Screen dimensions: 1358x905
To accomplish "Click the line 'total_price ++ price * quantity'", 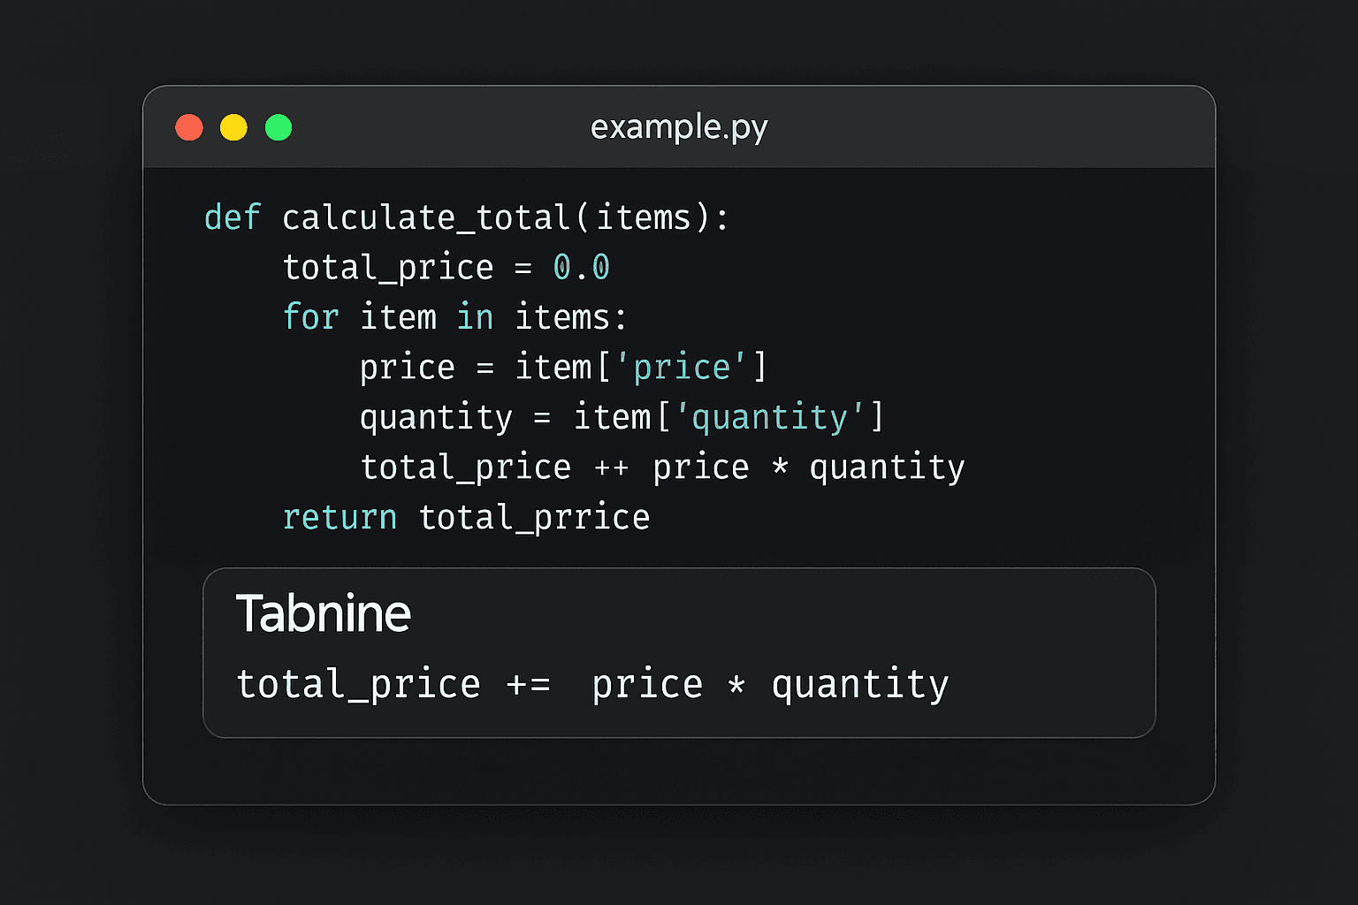I will [662, 467].
